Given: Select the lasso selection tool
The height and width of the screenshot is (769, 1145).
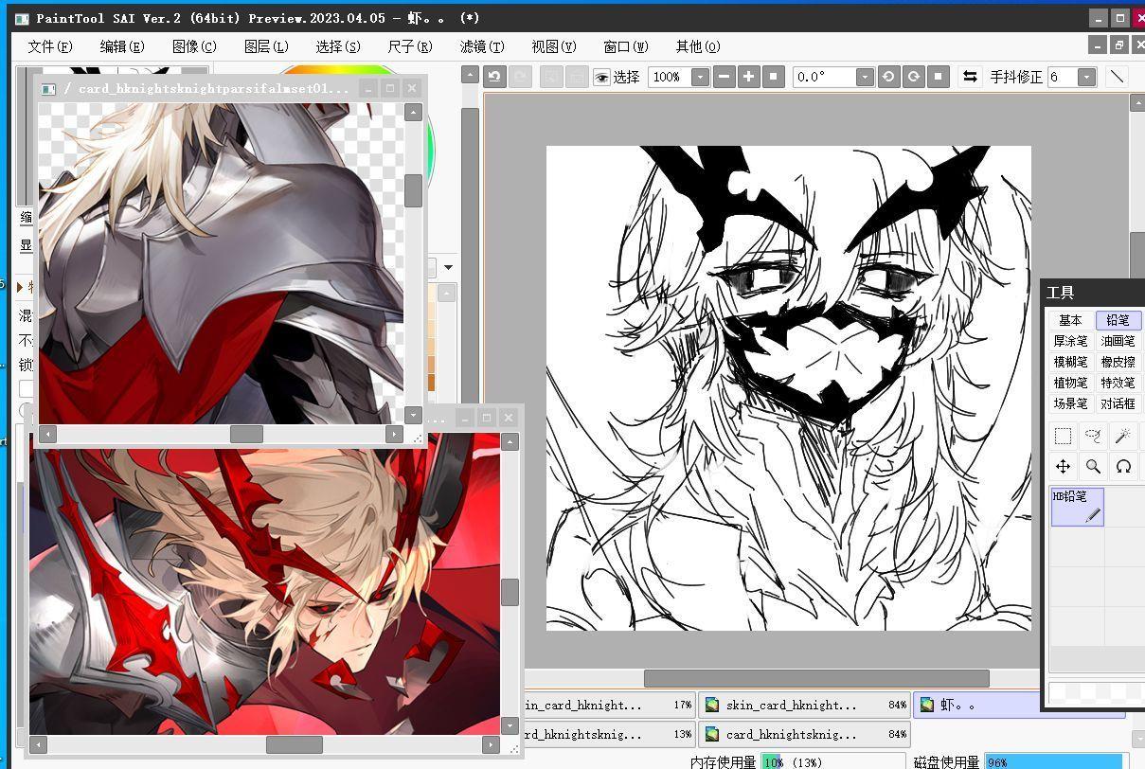Looking at the screenshot, I should [1093, 436].
